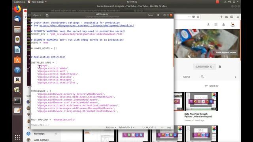Show Applications grid in the dock
This screenshot has height=142, width=253.
click(x=17, y=137)
